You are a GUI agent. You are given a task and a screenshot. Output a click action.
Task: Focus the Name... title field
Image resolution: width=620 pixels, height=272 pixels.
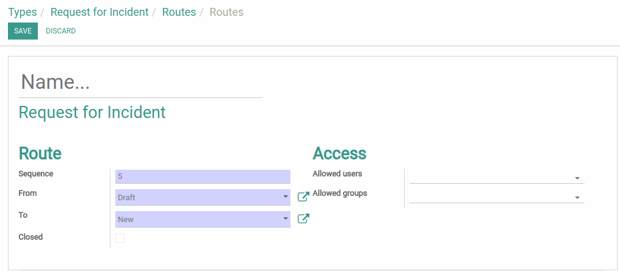(140, 82)
